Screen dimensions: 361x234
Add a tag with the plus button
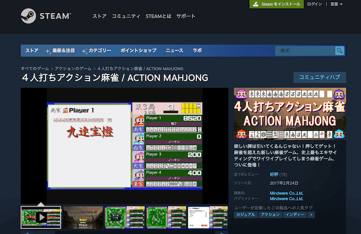(x=311, y=215)
